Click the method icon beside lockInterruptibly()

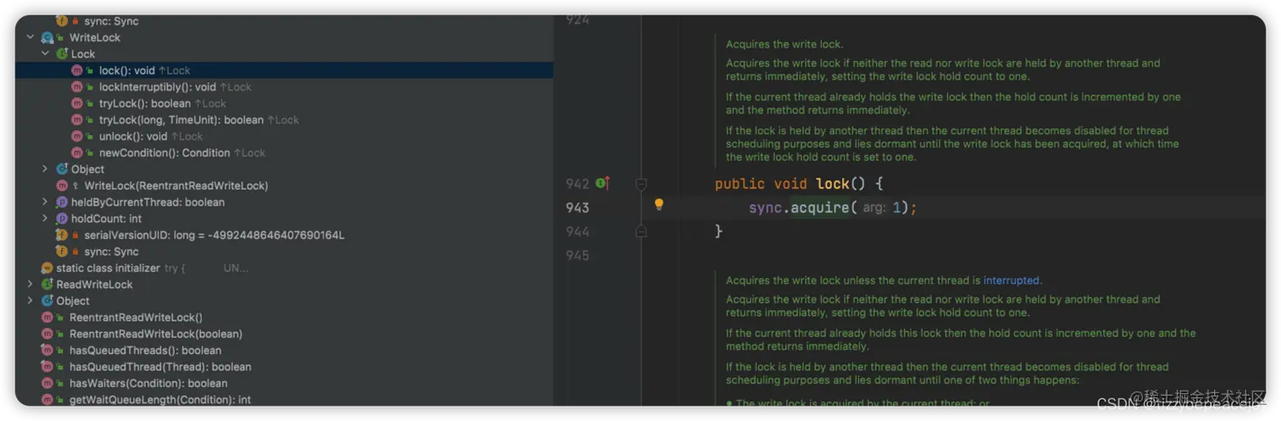(x=77, y=87)
